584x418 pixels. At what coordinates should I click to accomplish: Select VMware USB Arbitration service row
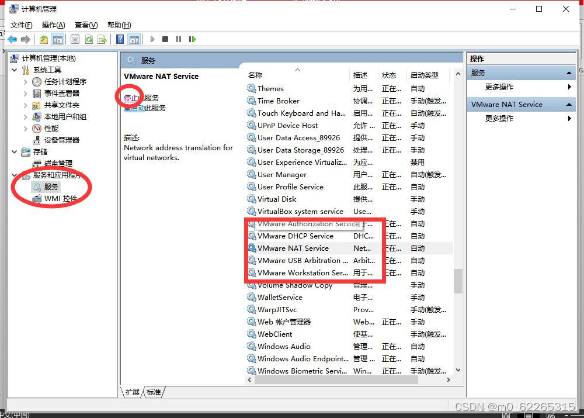coord(349,261)
